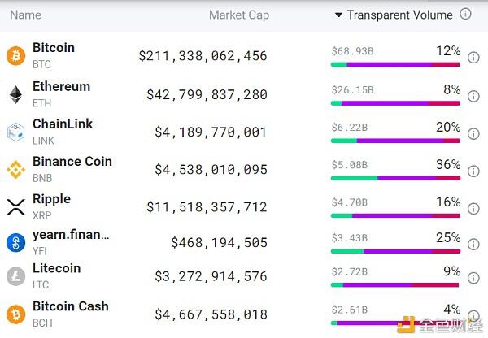Click the Binance Coin yellow logo icon
This screenshot has height=338, width=488.
tap(16, 170)
